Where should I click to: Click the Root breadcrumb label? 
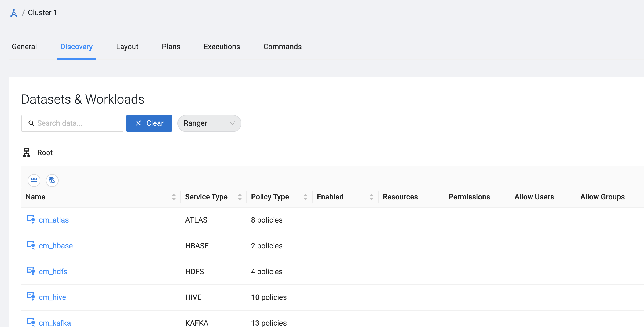point(45,153)
